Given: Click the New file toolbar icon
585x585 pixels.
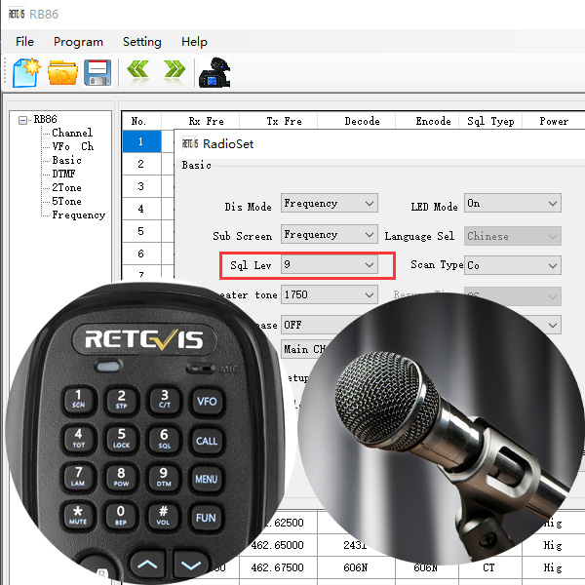Looking at the screenshot, I should coord(26,72).
